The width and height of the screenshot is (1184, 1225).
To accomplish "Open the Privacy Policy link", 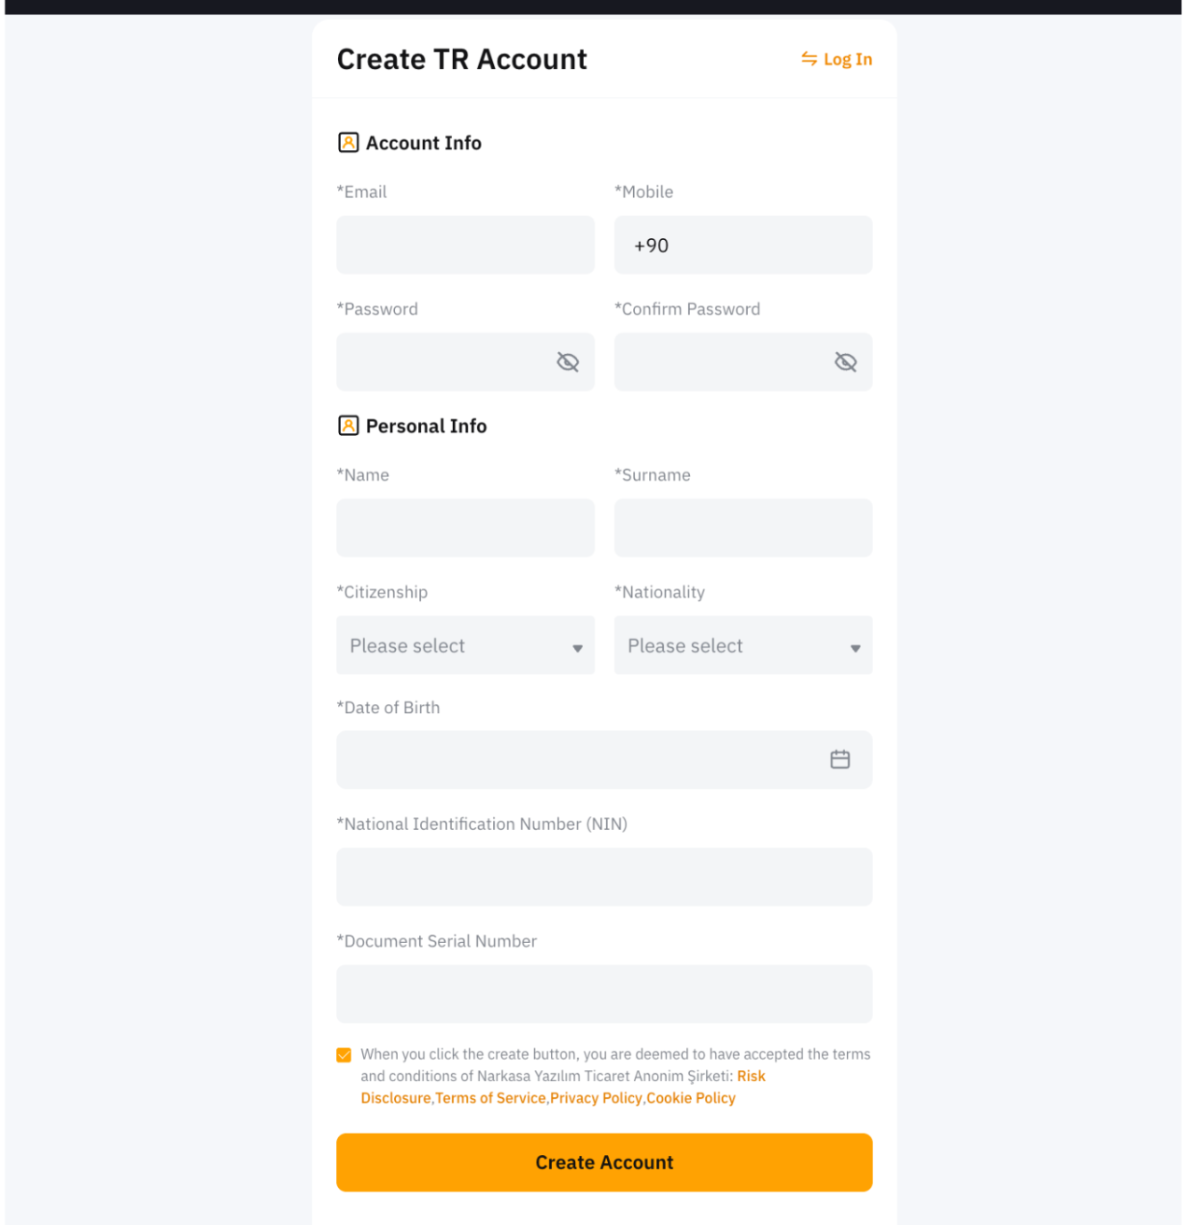I will coord(596,1098).
